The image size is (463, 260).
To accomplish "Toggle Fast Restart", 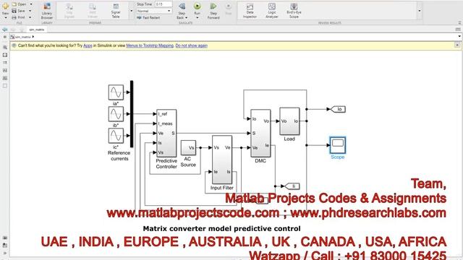I will coord(148,17).
